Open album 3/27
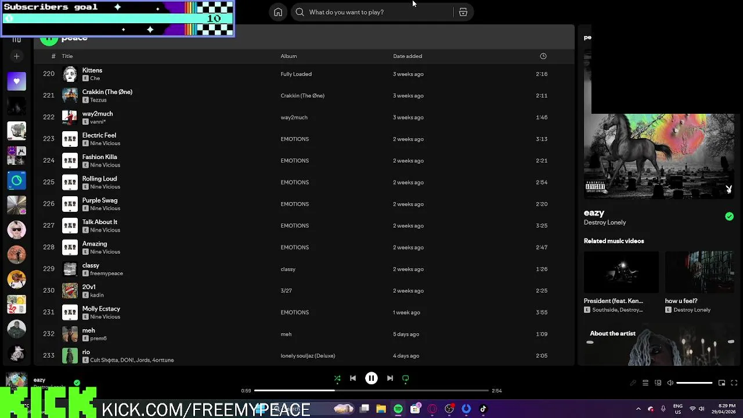 [286, 291]
